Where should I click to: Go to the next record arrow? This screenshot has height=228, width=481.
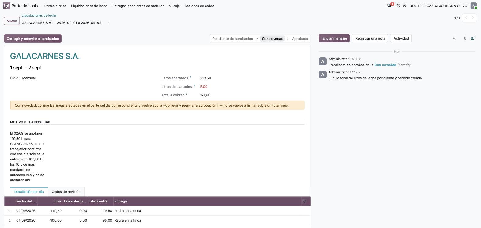point(473,18)
